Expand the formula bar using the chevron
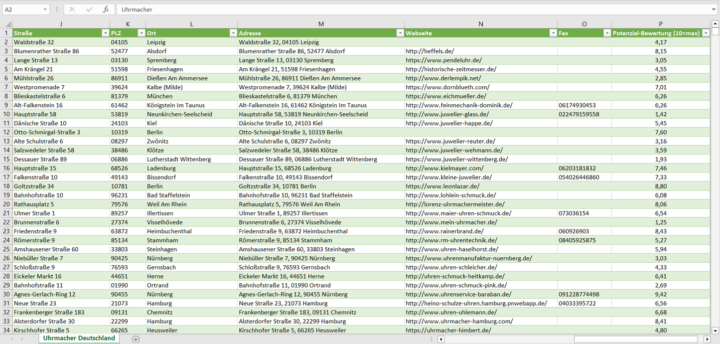Screen dimensions: 720x344 [714, 9]
